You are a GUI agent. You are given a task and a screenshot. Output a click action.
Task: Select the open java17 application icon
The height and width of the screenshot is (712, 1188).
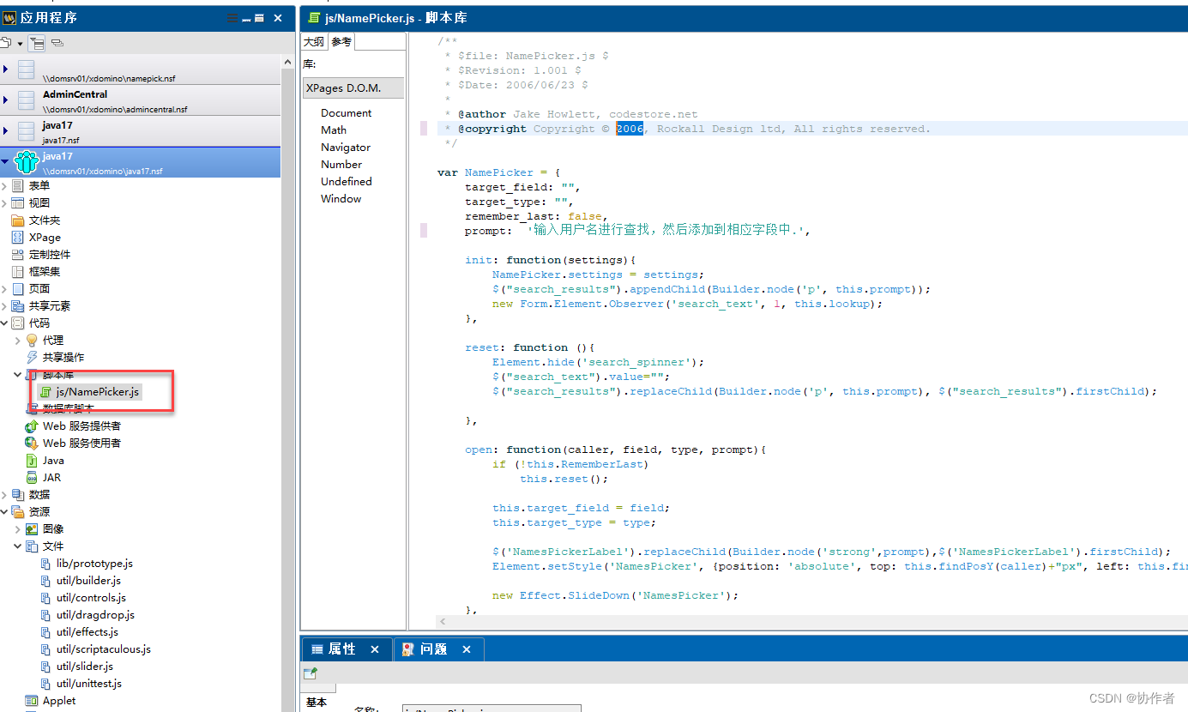pyautogui.click(x=26, y=162)
